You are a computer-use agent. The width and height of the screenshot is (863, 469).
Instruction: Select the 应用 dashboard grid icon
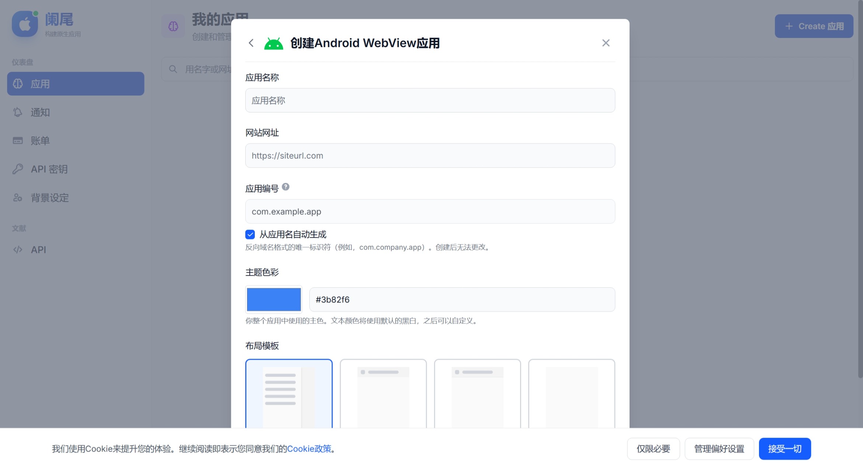coord(18,84)
